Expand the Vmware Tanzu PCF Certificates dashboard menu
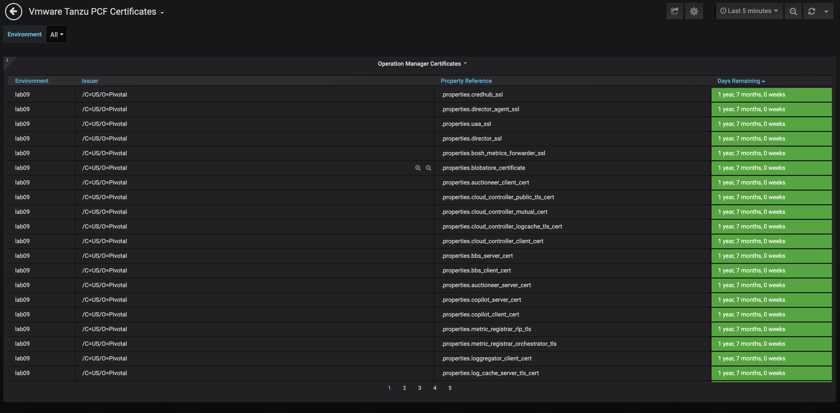Screen dimensions: 840x413 (96, 12)
